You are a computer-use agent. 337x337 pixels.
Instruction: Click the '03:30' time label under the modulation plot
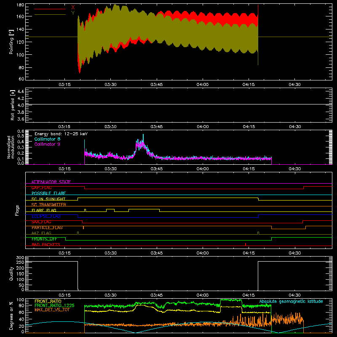pyautogui.click(x=110, y=169)
